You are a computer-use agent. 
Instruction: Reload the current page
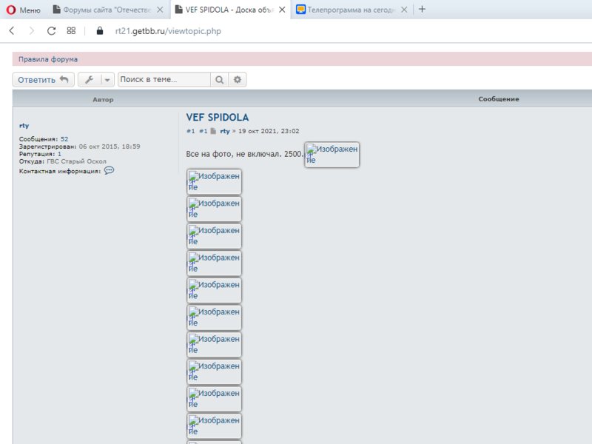51,31
